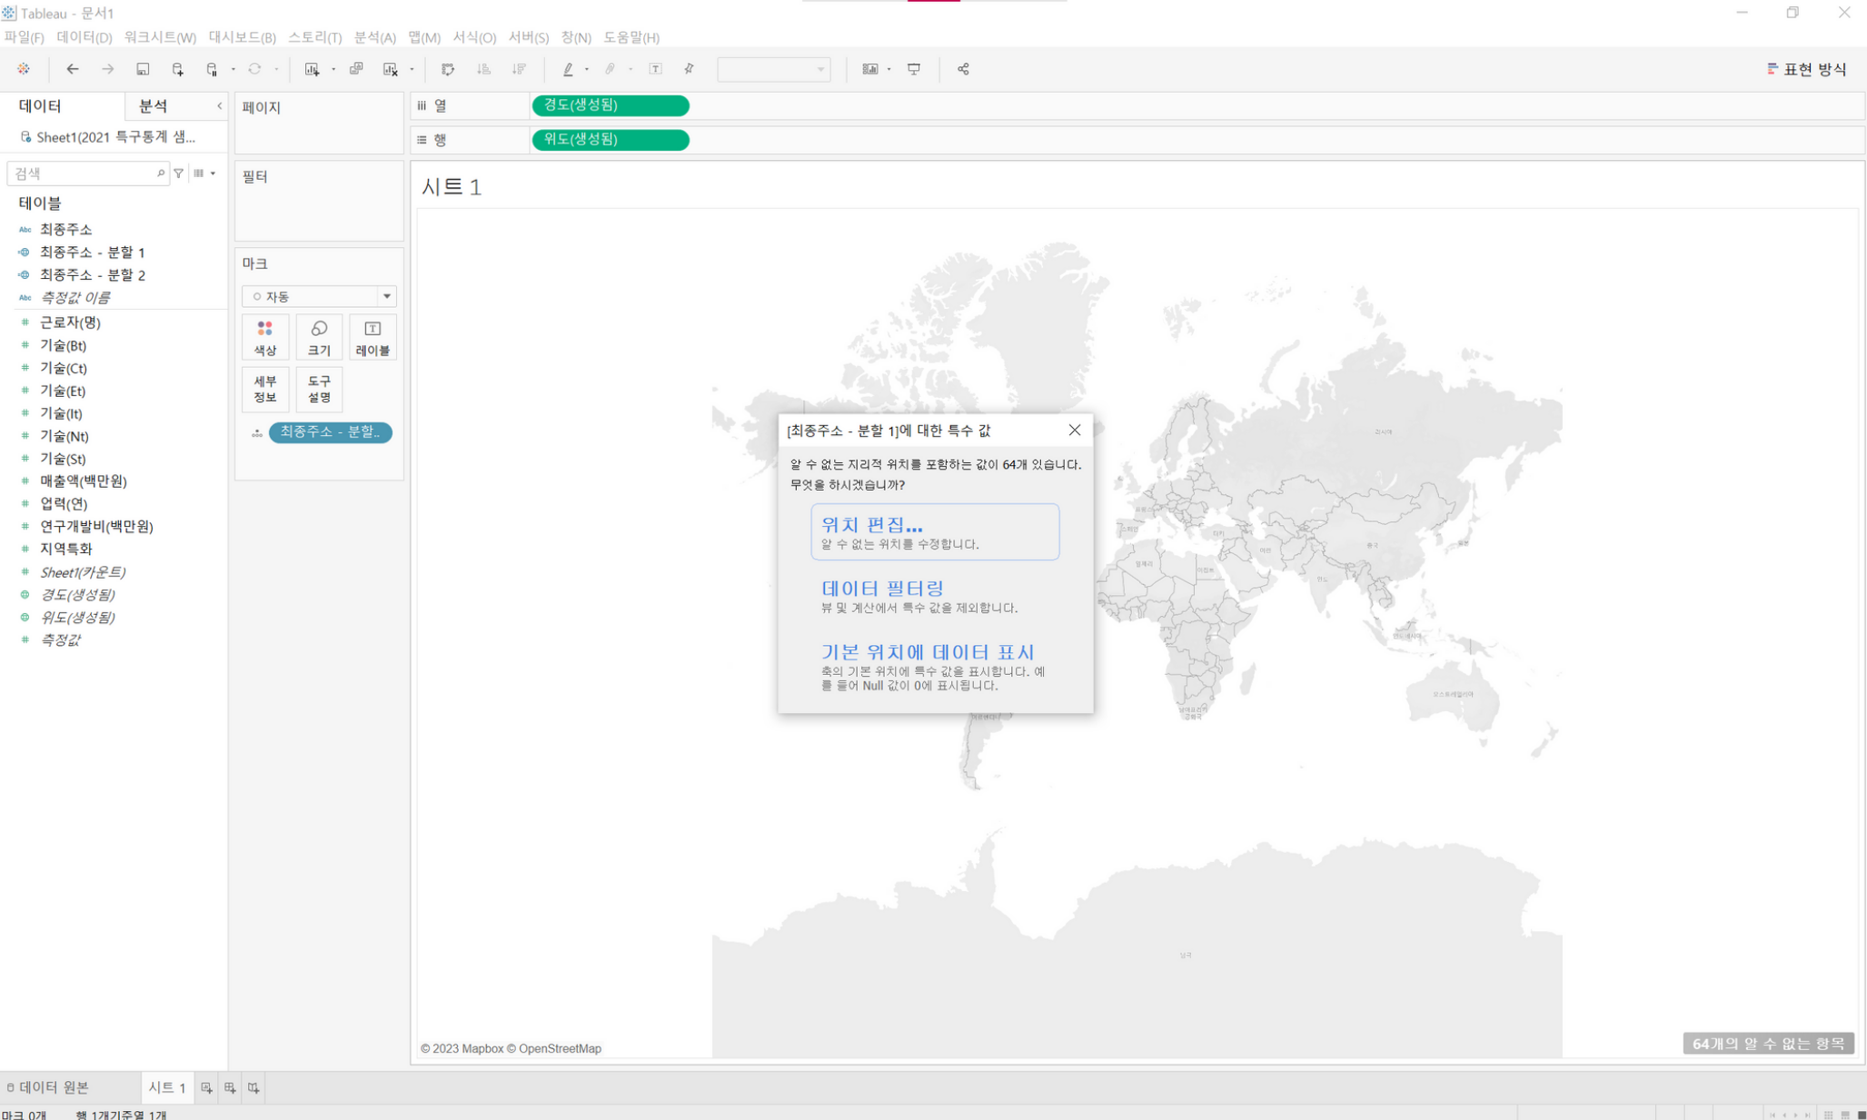
Task: Click the 64개의 알 수 없는 항목 indicator
Action: point(1768,1044)
